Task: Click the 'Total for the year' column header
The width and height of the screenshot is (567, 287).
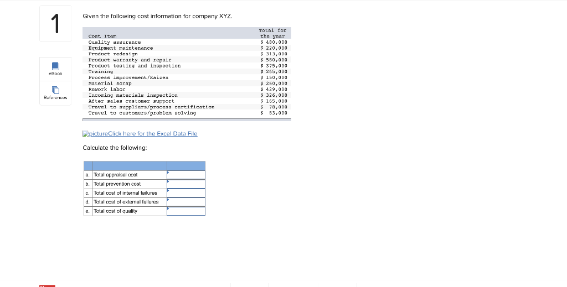Action: (x=272, y=33)
